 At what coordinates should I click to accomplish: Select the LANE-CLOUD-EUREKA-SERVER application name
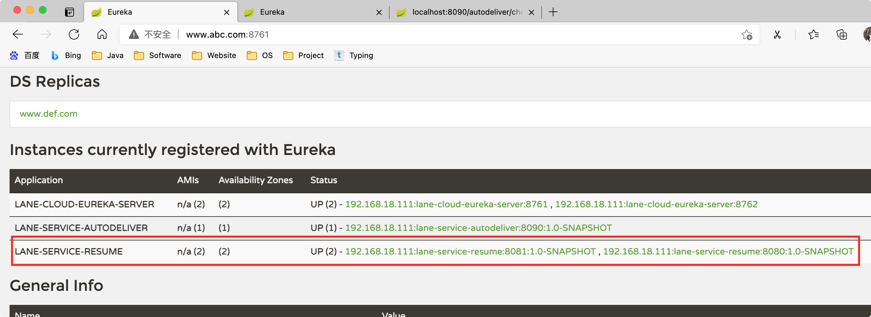[x=84, y=204]
